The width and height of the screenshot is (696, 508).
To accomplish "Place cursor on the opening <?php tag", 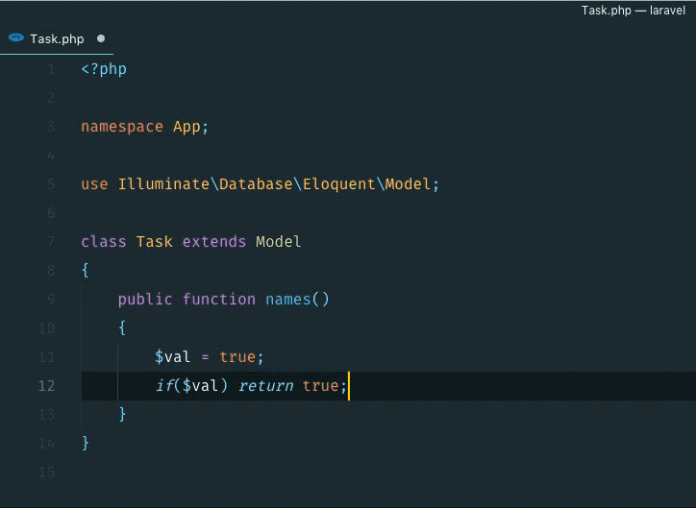I will (x=104, y=69).
